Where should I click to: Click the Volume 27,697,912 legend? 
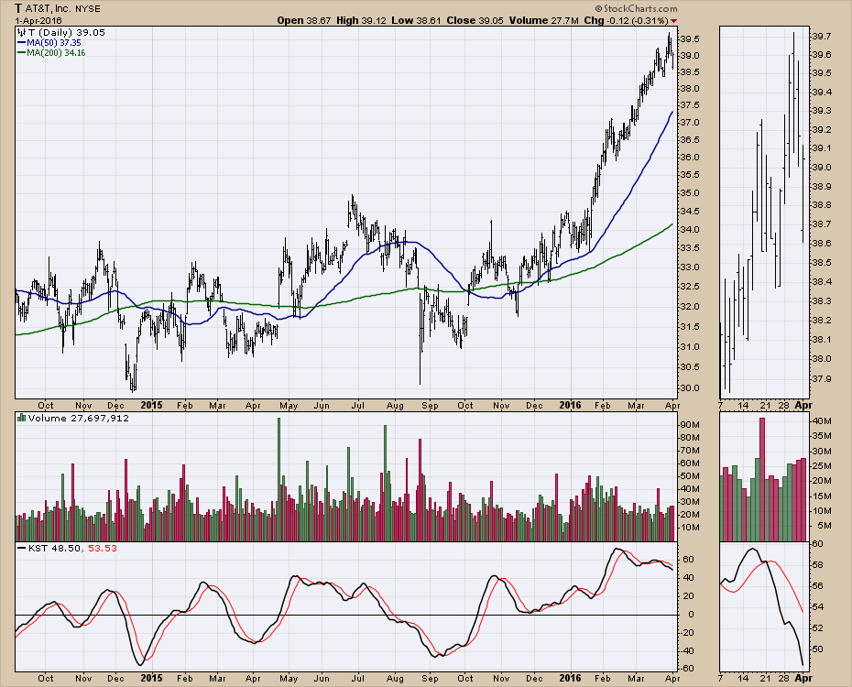click(x=79, y=419)
